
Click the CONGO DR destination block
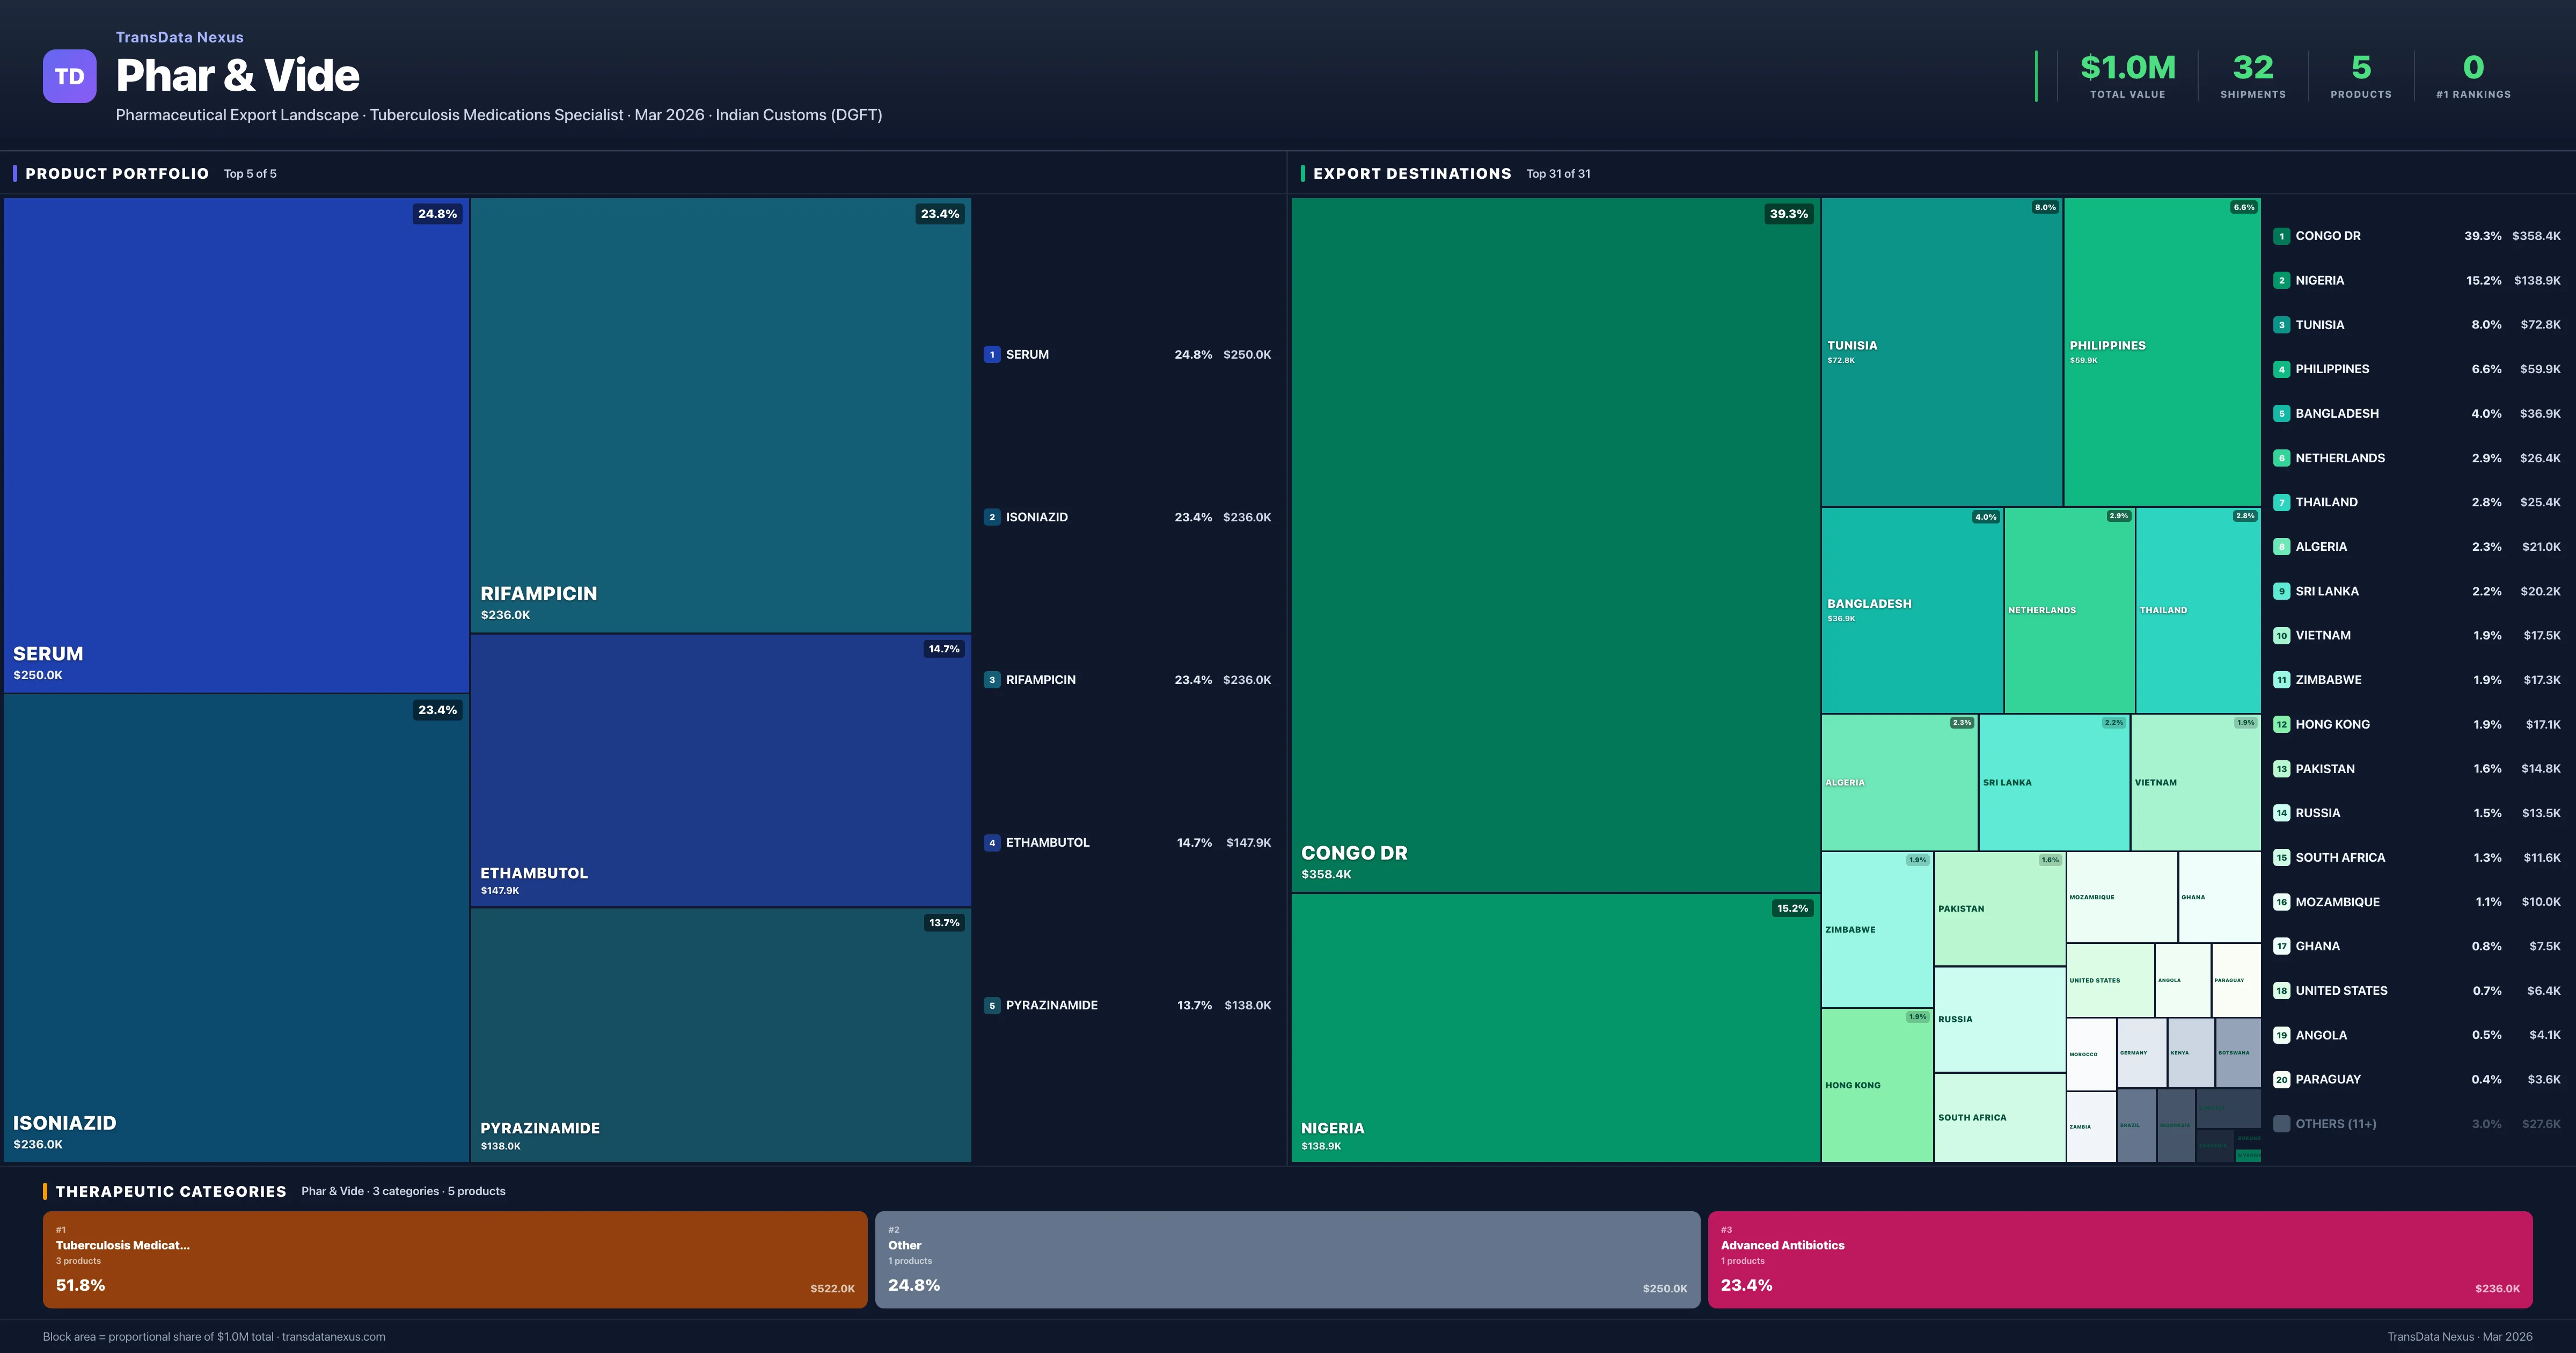[1554, 543]
